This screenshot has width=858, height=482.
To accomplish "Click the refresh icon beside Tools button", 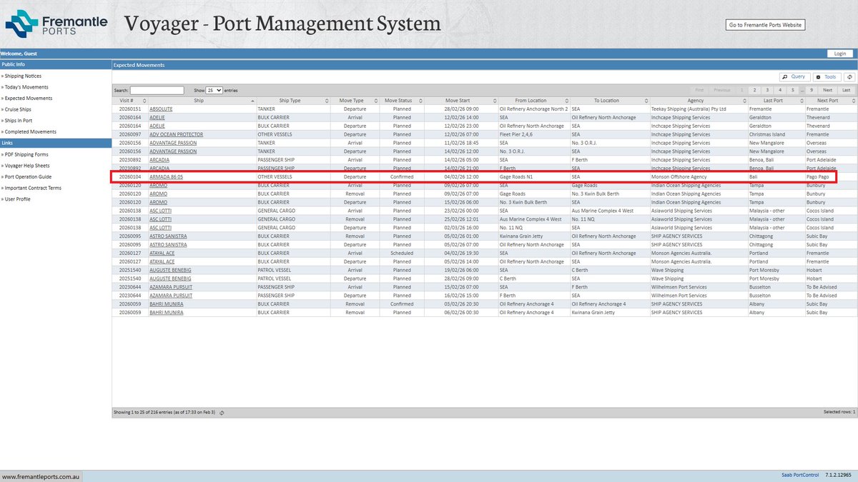I will pos(849,76).
